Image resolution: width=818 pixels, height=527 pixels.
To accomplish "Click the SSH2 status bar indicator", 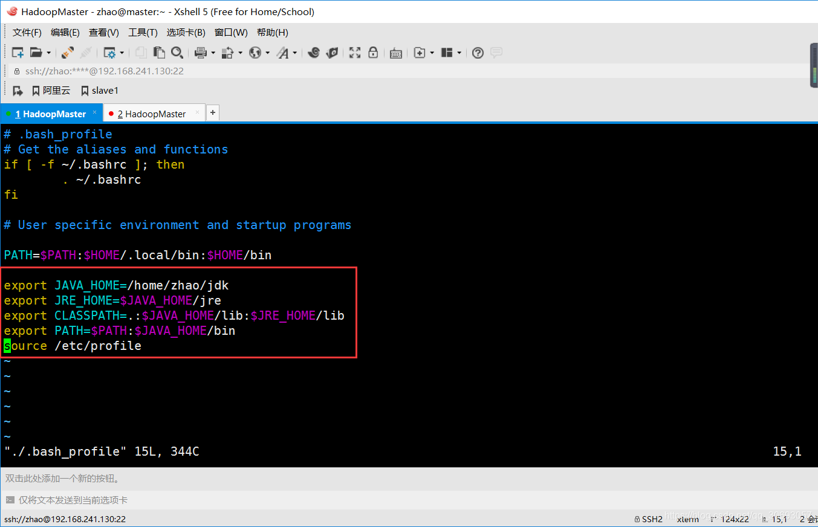I will [x=649, y=519].
